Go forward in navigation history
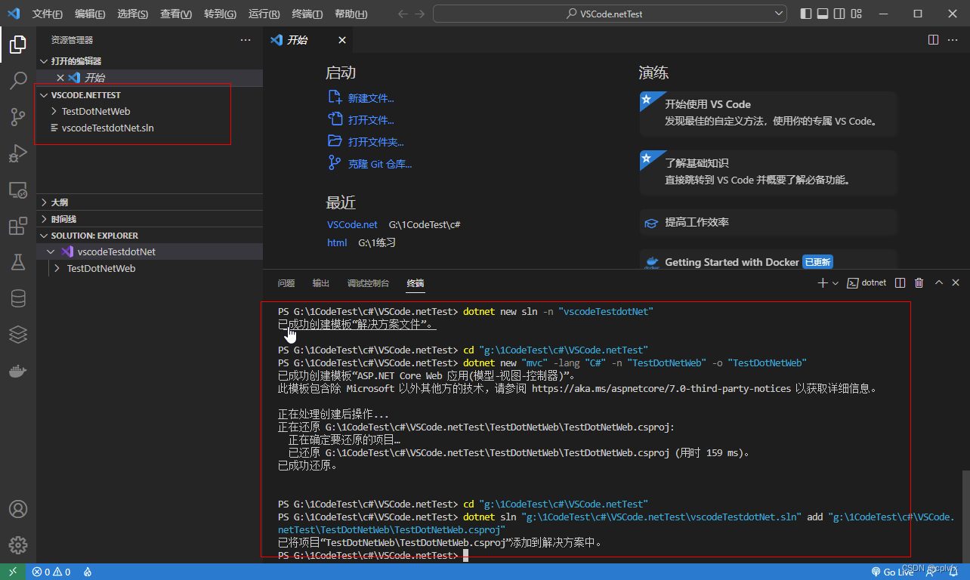This screenshot has height=580, width=970. pos(419,14)
